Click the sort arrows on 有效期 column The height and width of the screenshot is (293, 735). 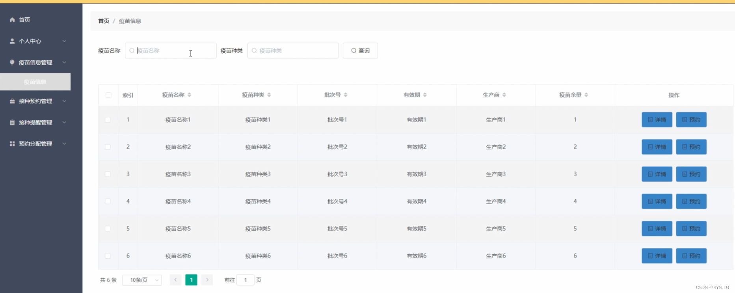pyautogui.click(x=425, y=95)
